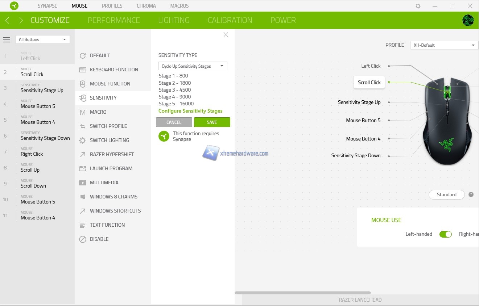Image resolution: width=479 pixels, height=306 pixels.
Task: Open the settings gear icon
Action: (x=418, y=6)
